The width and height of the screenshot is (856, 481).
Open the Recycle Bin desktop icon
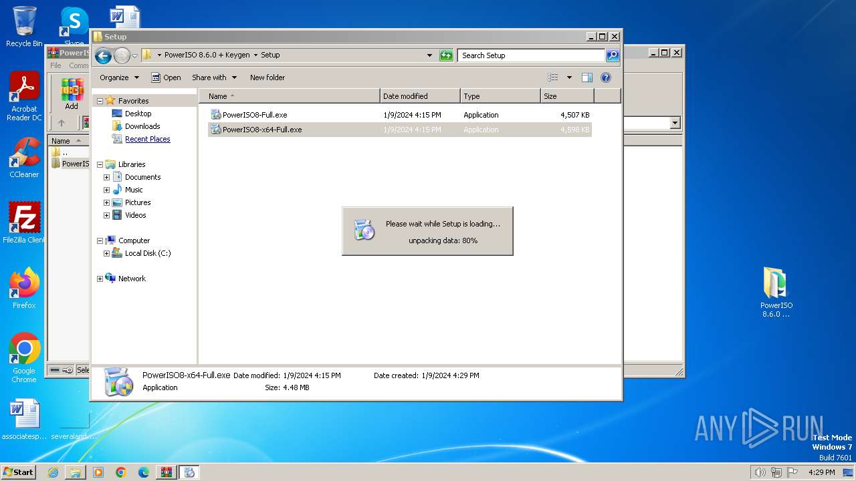pos(24,27)
